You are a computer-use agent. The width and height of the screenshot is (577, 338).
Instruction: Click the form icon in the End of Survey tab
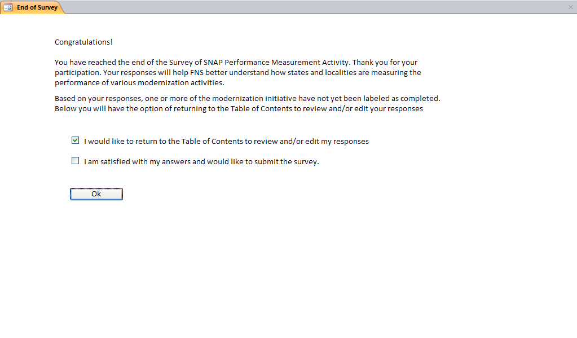point(8,7)
